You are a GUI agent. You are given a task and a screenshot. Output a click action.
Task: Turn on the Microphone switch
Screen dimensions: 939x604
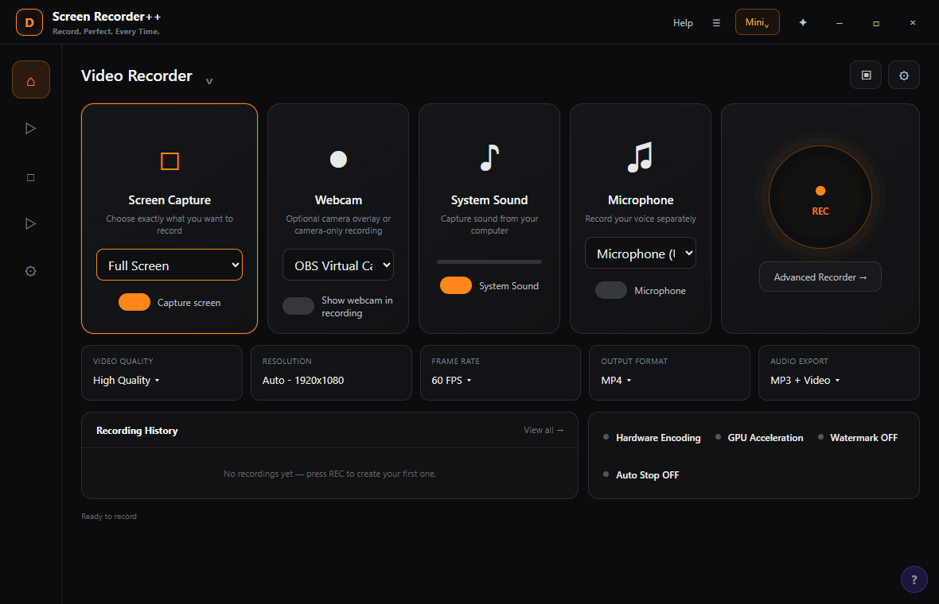(x=611, y=290)
